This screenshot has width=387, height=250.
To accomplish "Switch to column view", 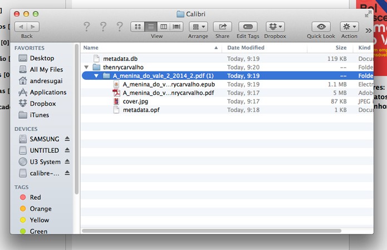I will click(164, 27).
